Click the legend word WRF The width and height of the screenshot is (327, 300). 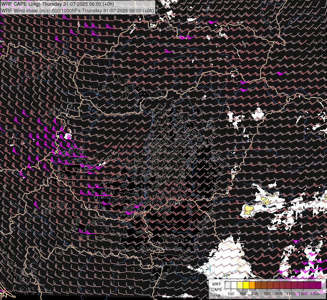(x=216, y=284)
